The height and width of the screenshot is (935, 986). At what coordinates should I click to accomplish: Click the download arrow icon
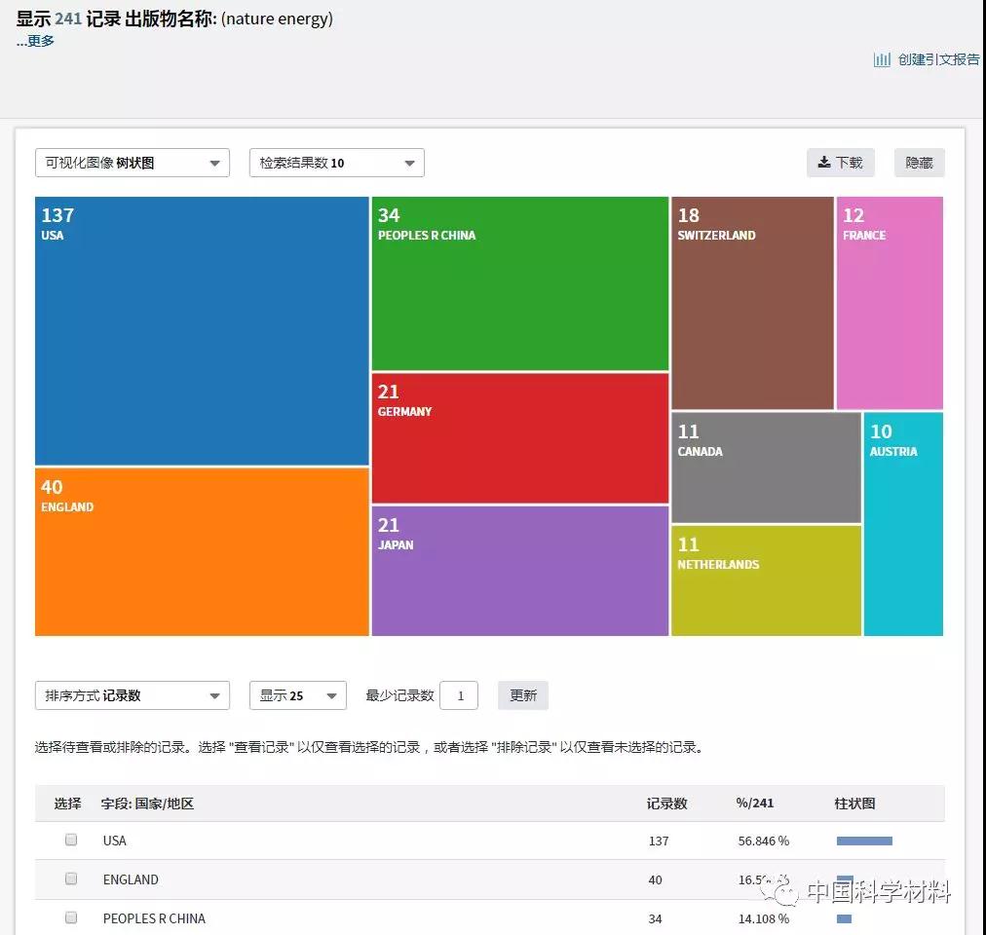[x=824, y=163]
